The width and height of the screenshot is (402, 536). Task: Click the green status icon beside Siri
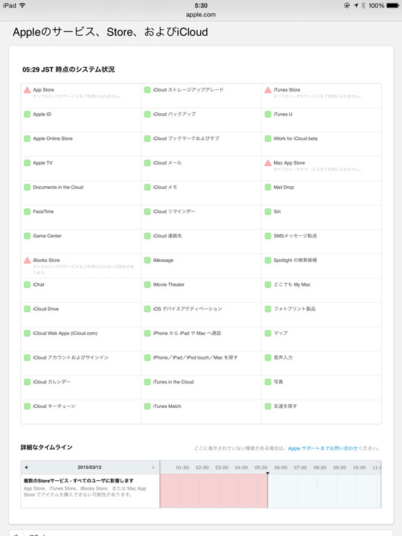point(268,211)
